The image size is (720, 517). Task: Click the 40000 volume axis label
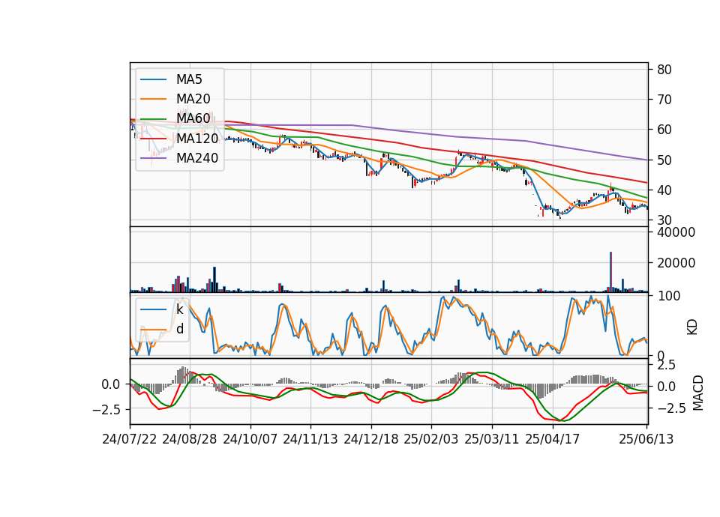(x=676, y=232)
